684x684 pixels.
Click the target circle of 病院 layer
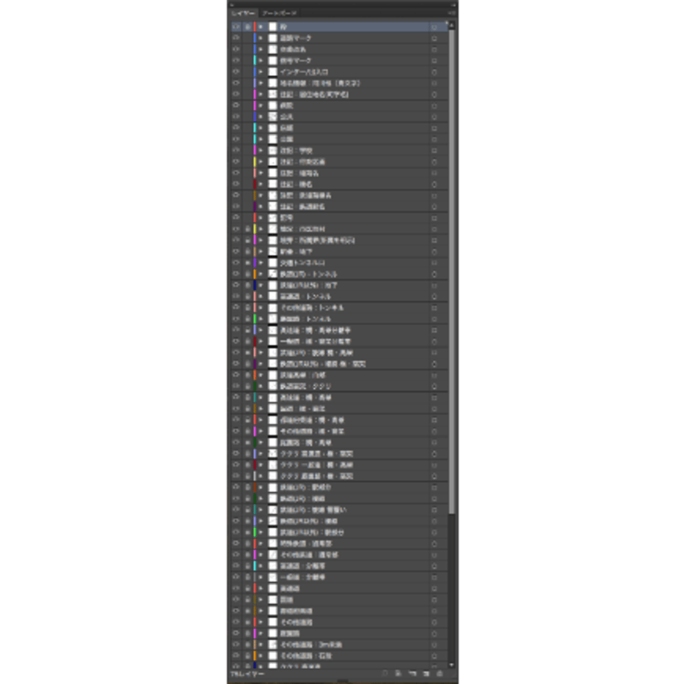pos(434,106)
